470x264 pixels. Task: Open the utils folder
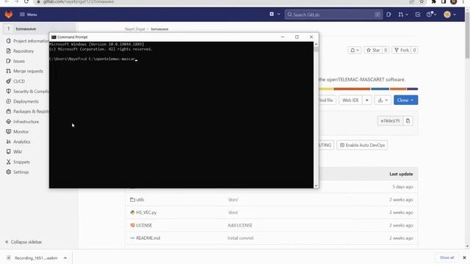point(140,199)
